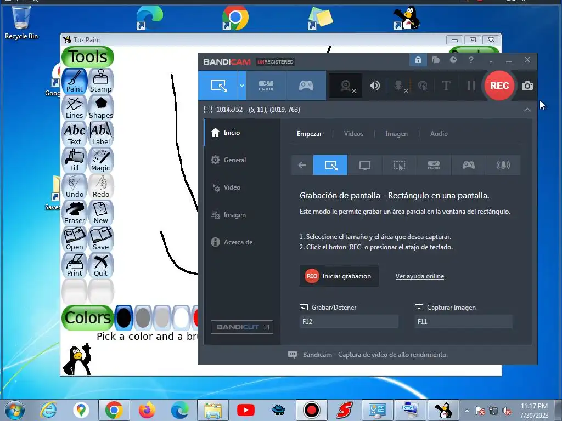
Task: Switch to the Videos tab
Action: (x=353, y=134)
